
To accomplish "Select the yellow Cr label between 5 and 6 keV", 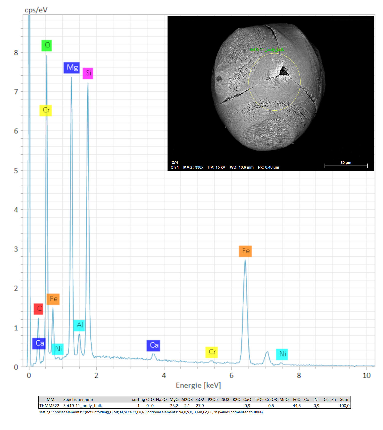I will [x=212, y=352].
